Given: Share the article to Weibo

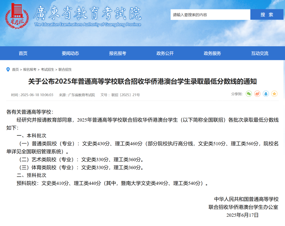Looking at the screenshot, I should (257, 94).
